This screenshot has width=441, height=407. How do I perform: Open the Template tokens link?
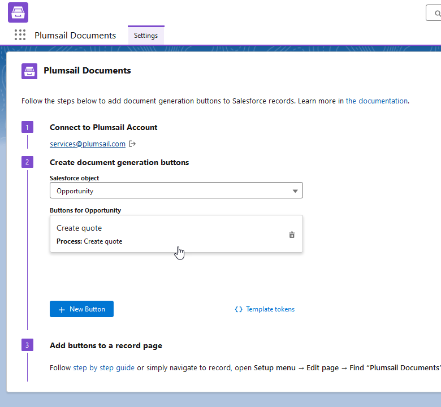pos(270,309)
